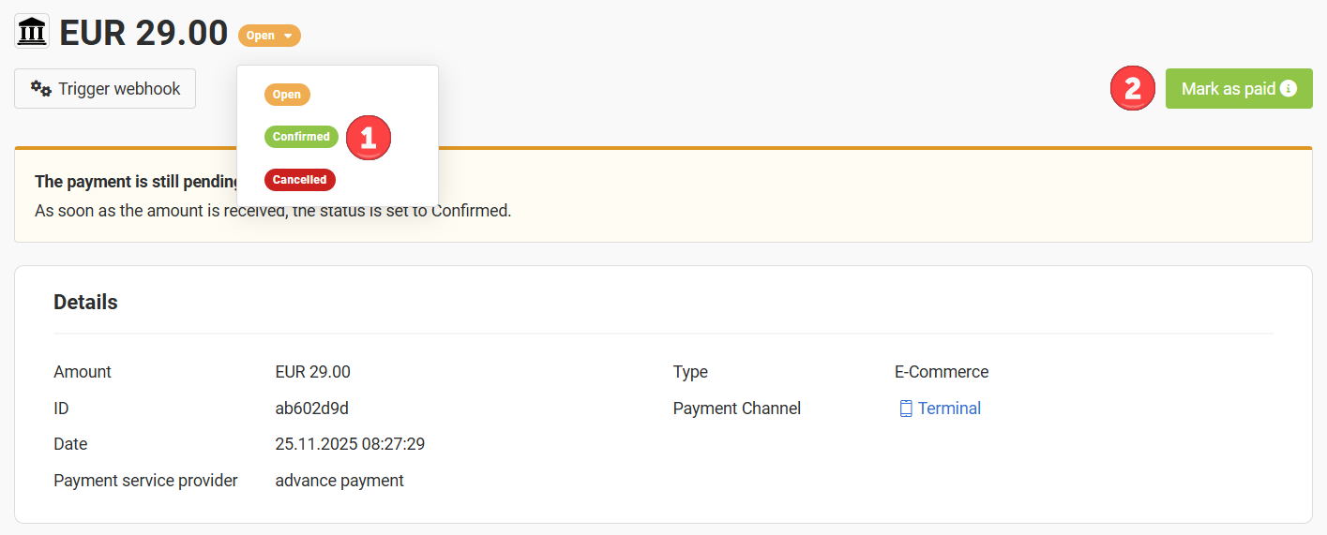Click the info icon on Mark as paid
The width and height of the screenshot is (1327, 535).
[1289, 89]
